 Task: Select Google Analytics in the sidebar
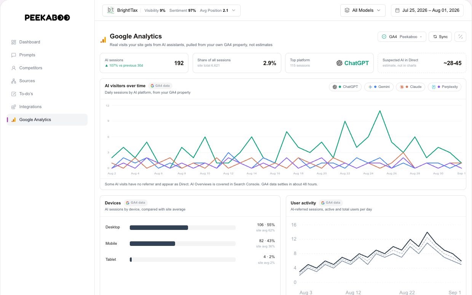coord(47,120)
